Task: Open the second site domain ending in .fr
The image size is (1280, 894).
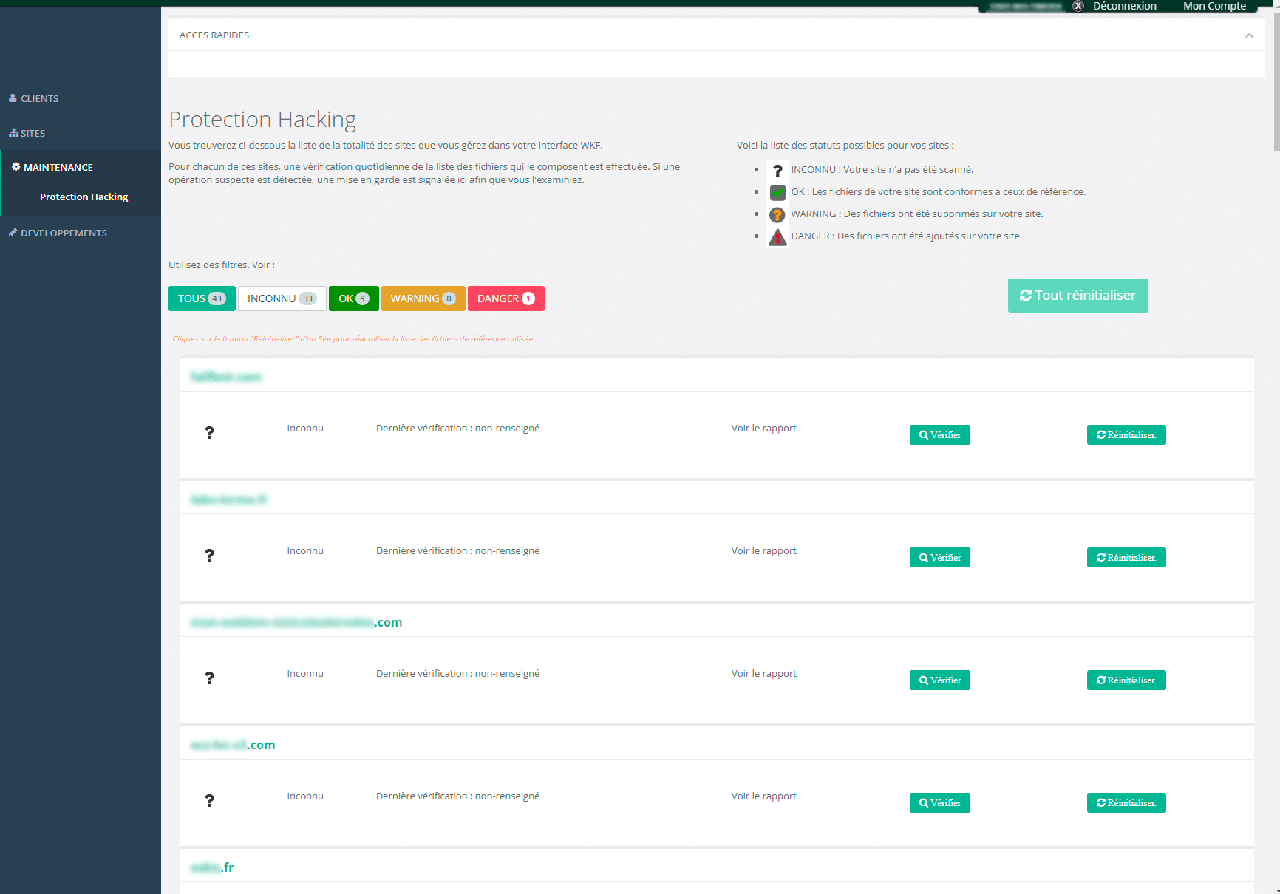Action: (x=228, y=499)
